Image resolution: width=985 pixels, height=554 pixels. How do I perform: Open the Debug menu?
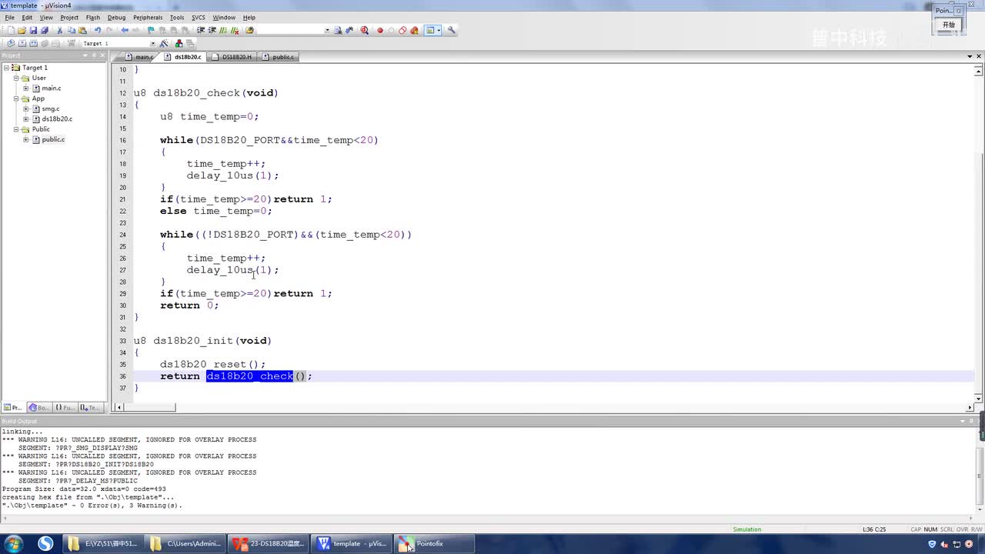pos(116,17)
